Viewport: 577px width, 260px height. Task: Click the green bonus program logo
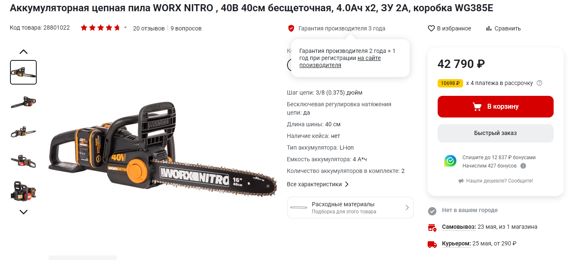pos(450,161)
